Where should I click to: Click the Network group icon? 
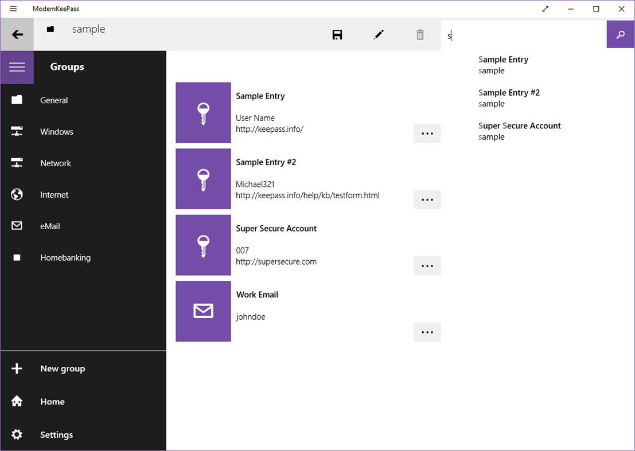click(17, 163)
